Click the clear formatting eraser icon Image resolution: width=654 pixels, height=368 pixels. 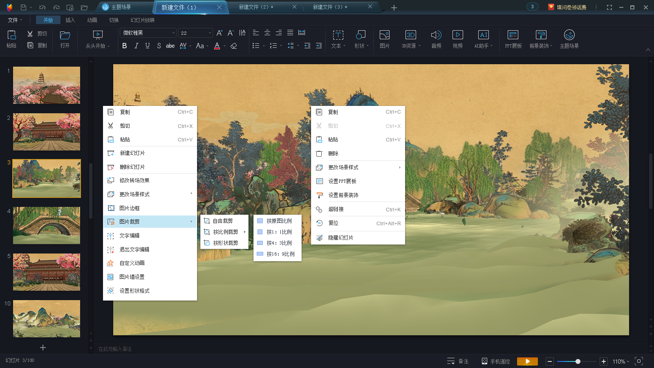point(234,46)
